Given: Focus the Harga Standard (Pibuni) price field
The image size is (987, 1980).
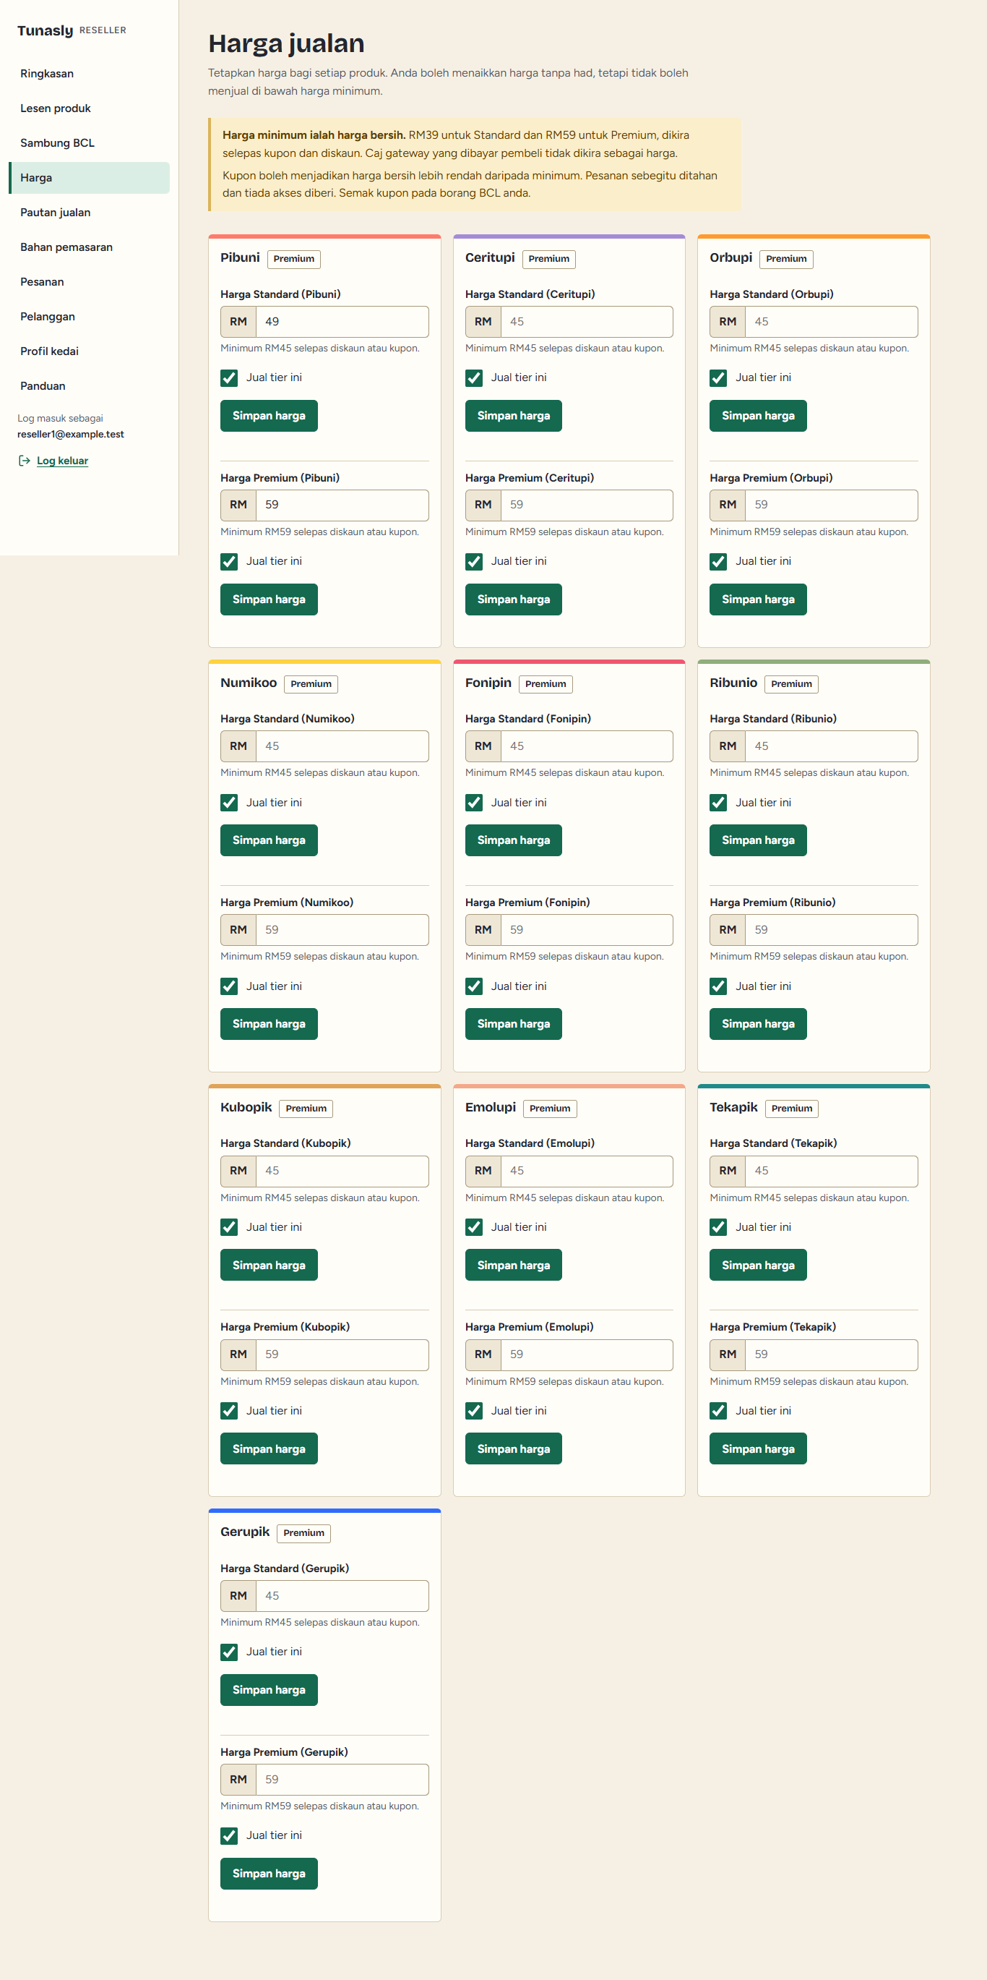Looking at the screenshot, I should pos(342,321).
